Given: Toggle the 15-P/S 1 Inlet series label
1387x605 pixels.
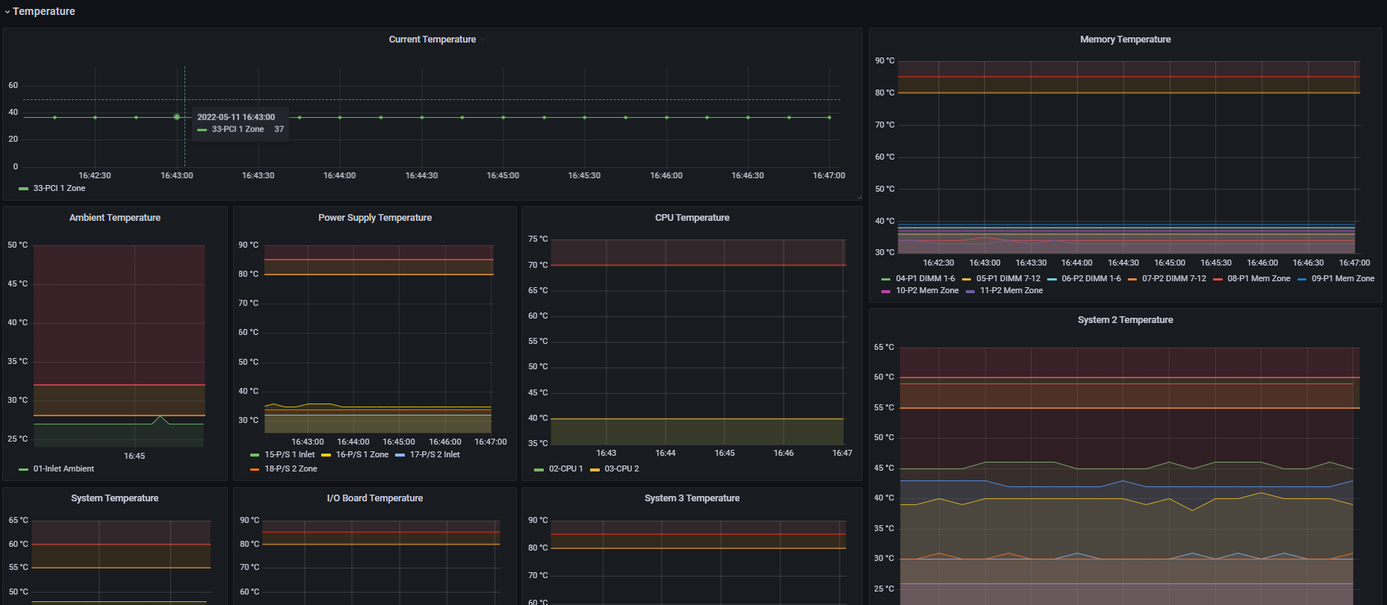Looking at the screenshot, I should click(x=289, y=455).
